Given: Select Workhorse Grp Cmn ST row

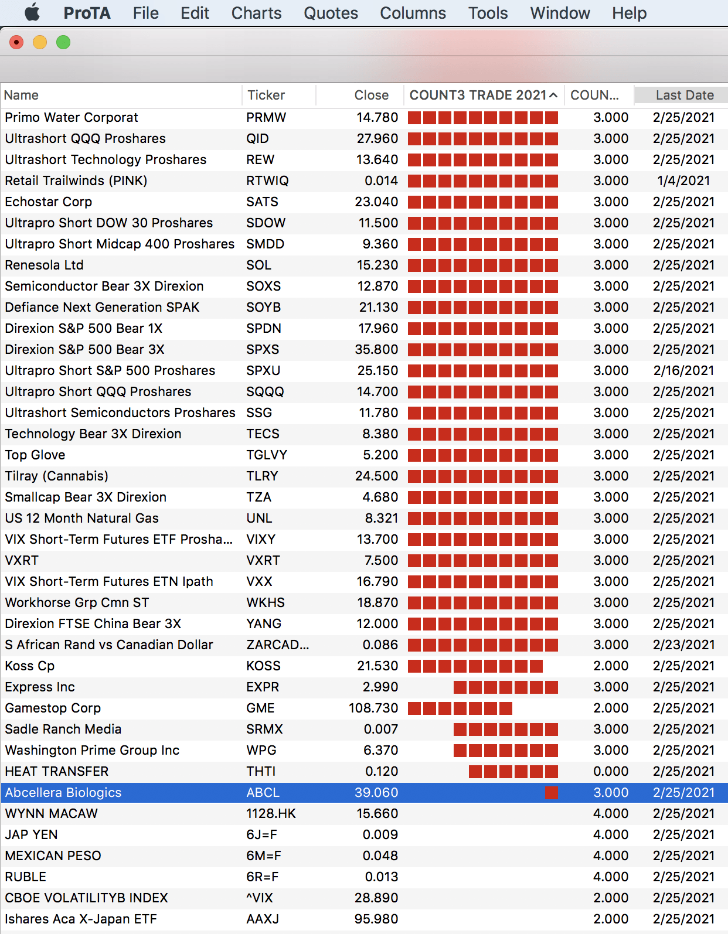Looking at the screenshot, I should point(364,602).
